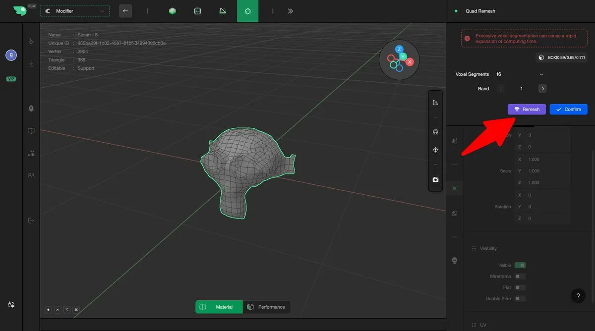Screen dimensions: 595x331
Task: Switch to the Performance tab
Action: (x=267, y=307)
